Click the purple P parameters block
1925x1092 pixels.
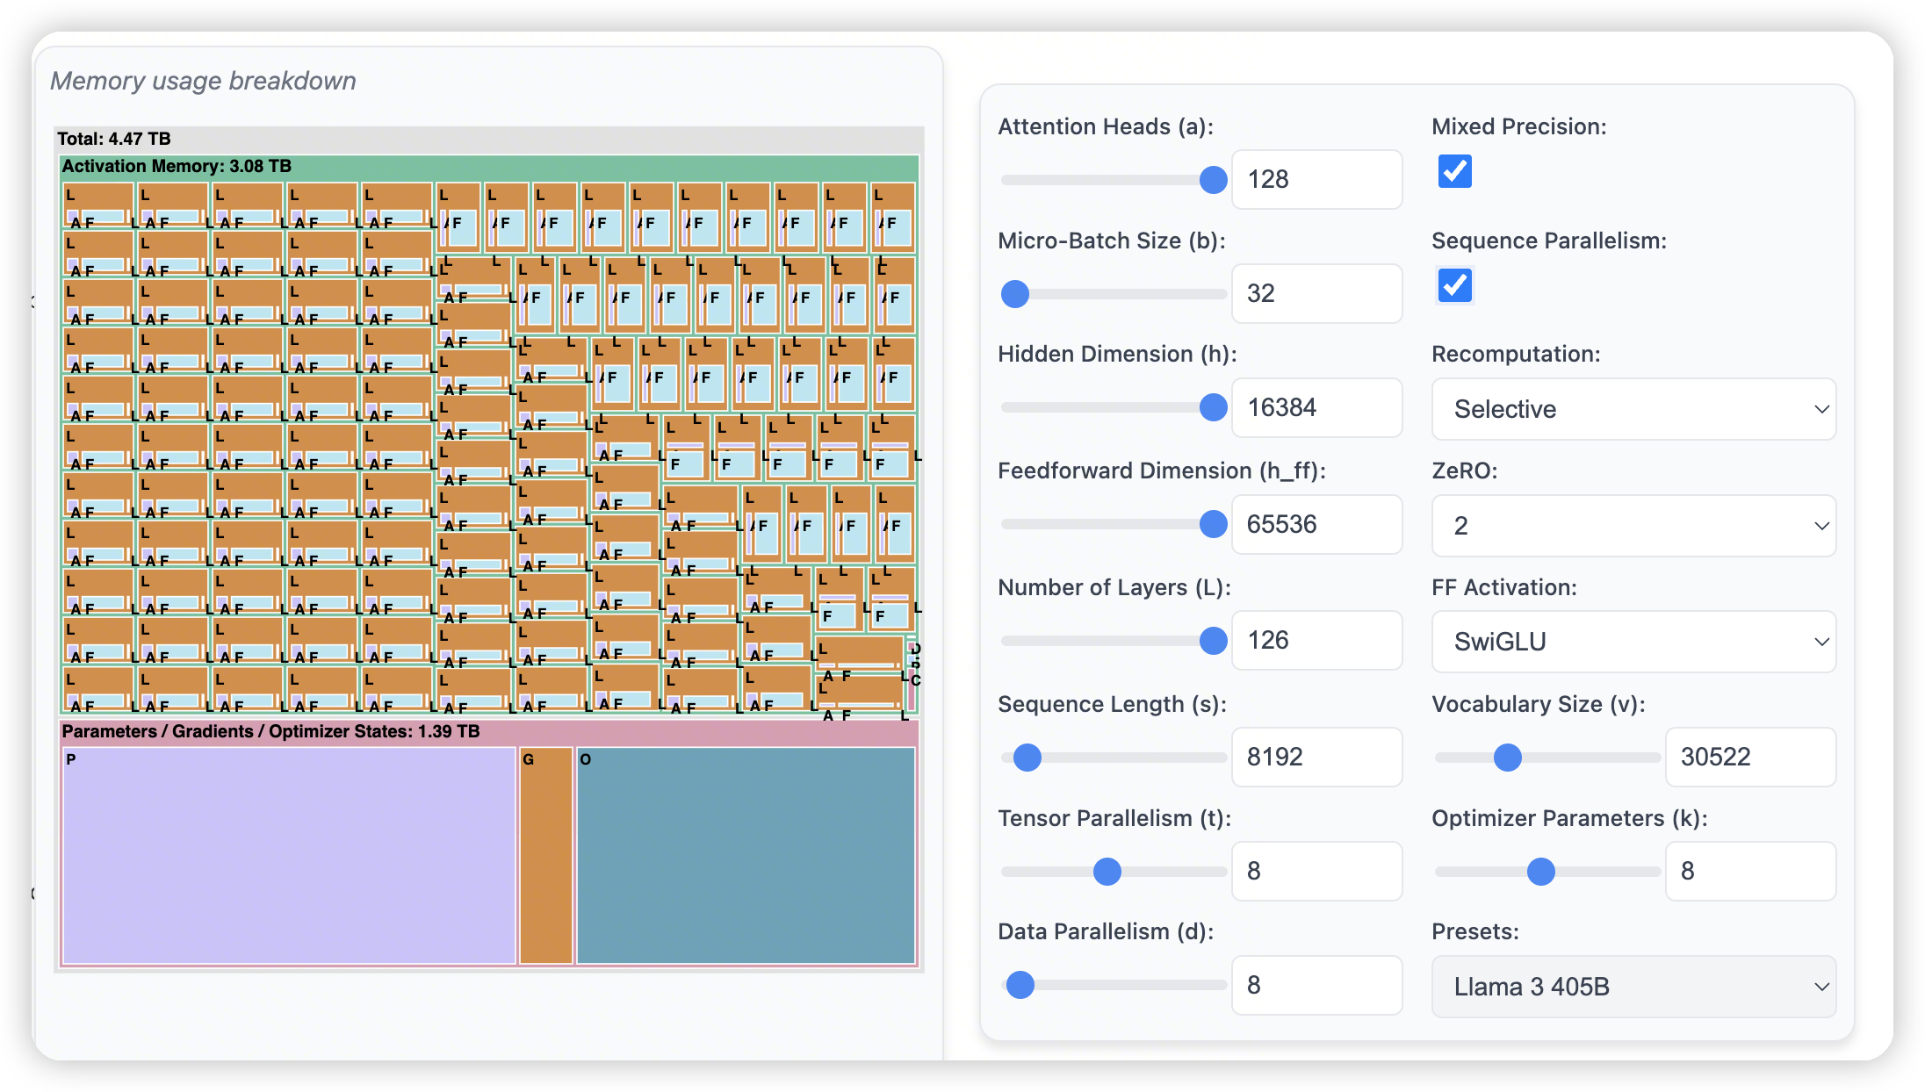click(289, 856)
